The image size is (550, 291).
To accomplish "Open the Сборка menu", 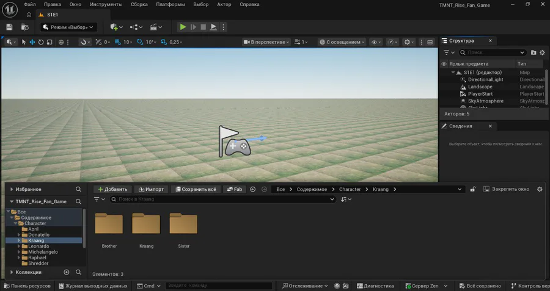I will pyautogui.click(x=139, y=4).
